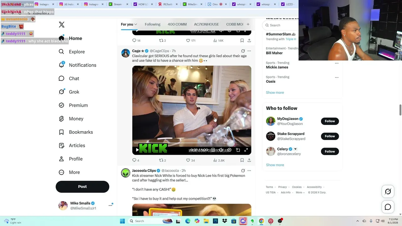Screen dimensions: 402x226
Task: Seek on the Clavicular video progress bar
Action: point(192,143)
